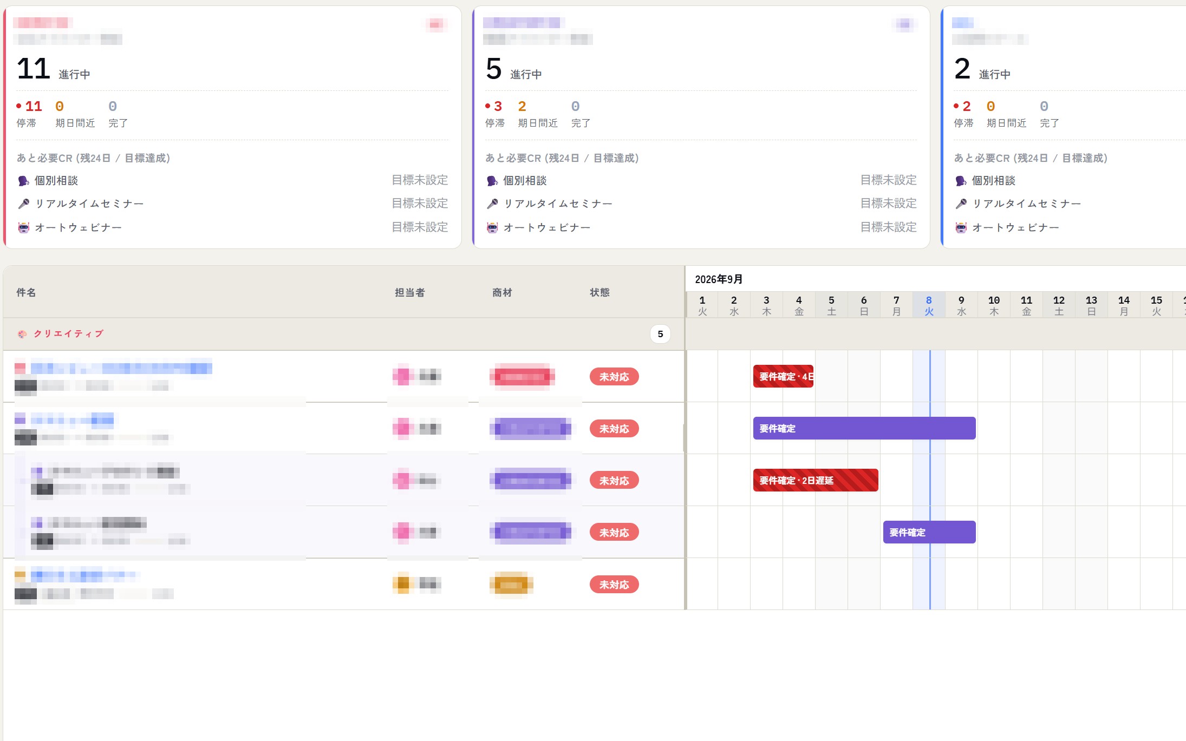The height and width of the screenshot is (741, 1186).
Task: Open the 要件確定・2日遅延 striped gantt bar
Action: pos(816,480)
